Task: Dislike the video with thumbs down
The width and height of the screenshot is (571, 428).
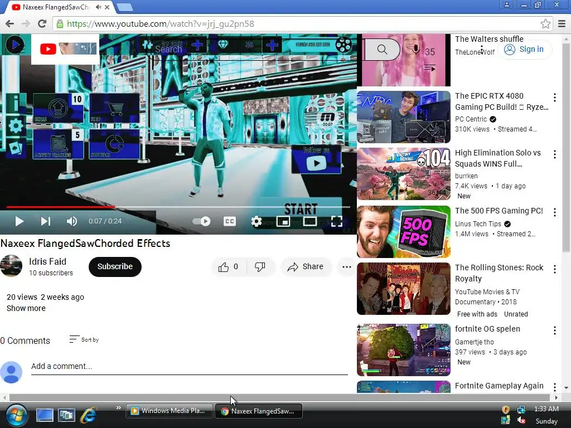Action: pyautogui.click(x=260, y=267)
